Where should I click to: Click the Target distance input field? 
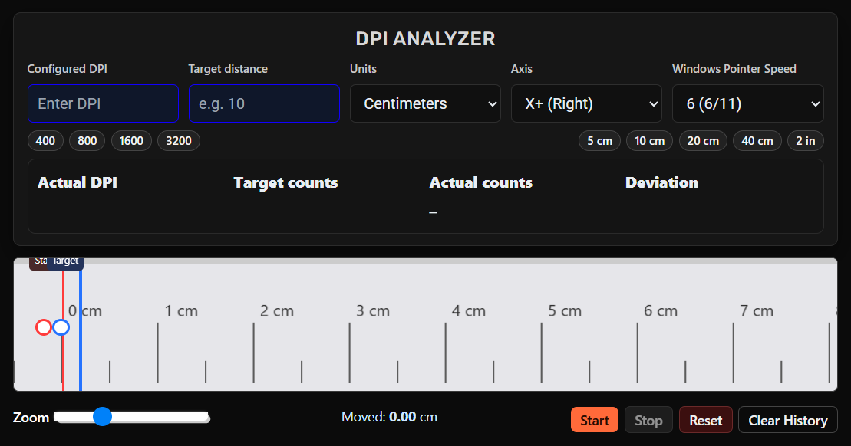(x=264, y=103)
